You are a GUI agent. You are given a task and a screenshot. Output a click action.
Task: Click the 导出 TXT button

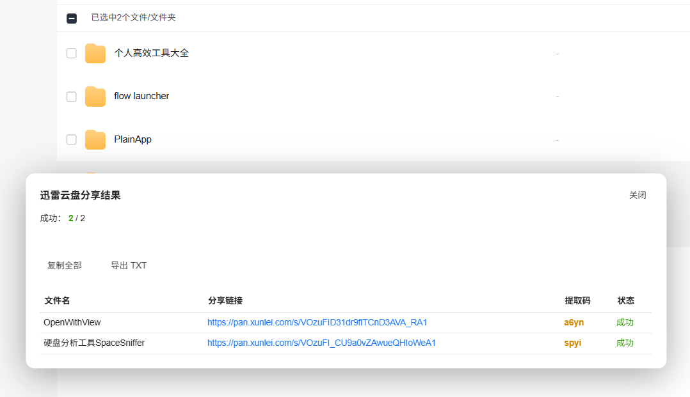point(129,265)
